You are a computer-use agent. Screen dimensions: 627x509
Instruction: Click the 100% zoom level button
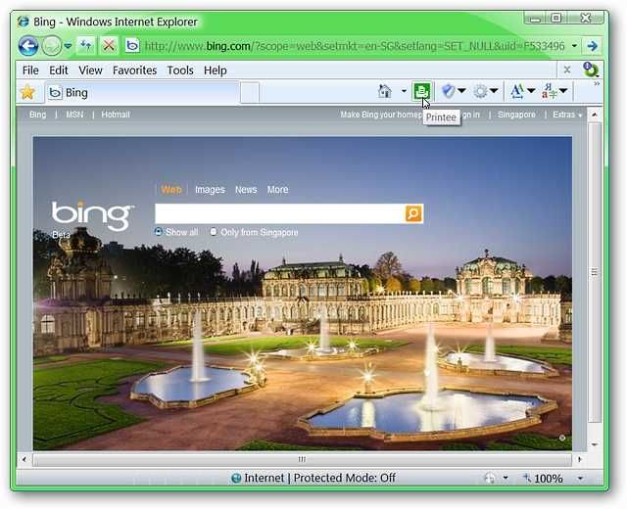[544, 478]
